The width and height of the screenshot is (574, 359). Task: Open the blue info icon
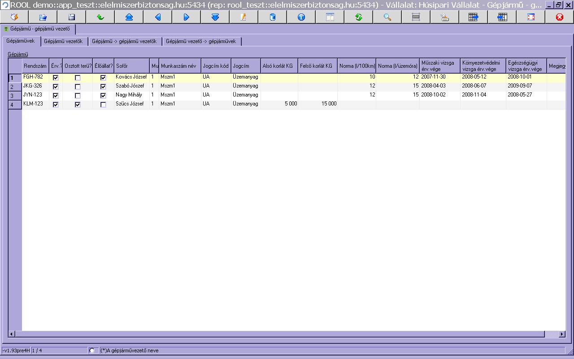[301, 17]
